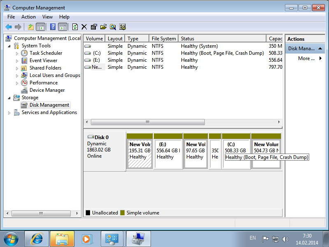
Task: Select Disk 0 header in graphical view
Action: coord(105,151)
